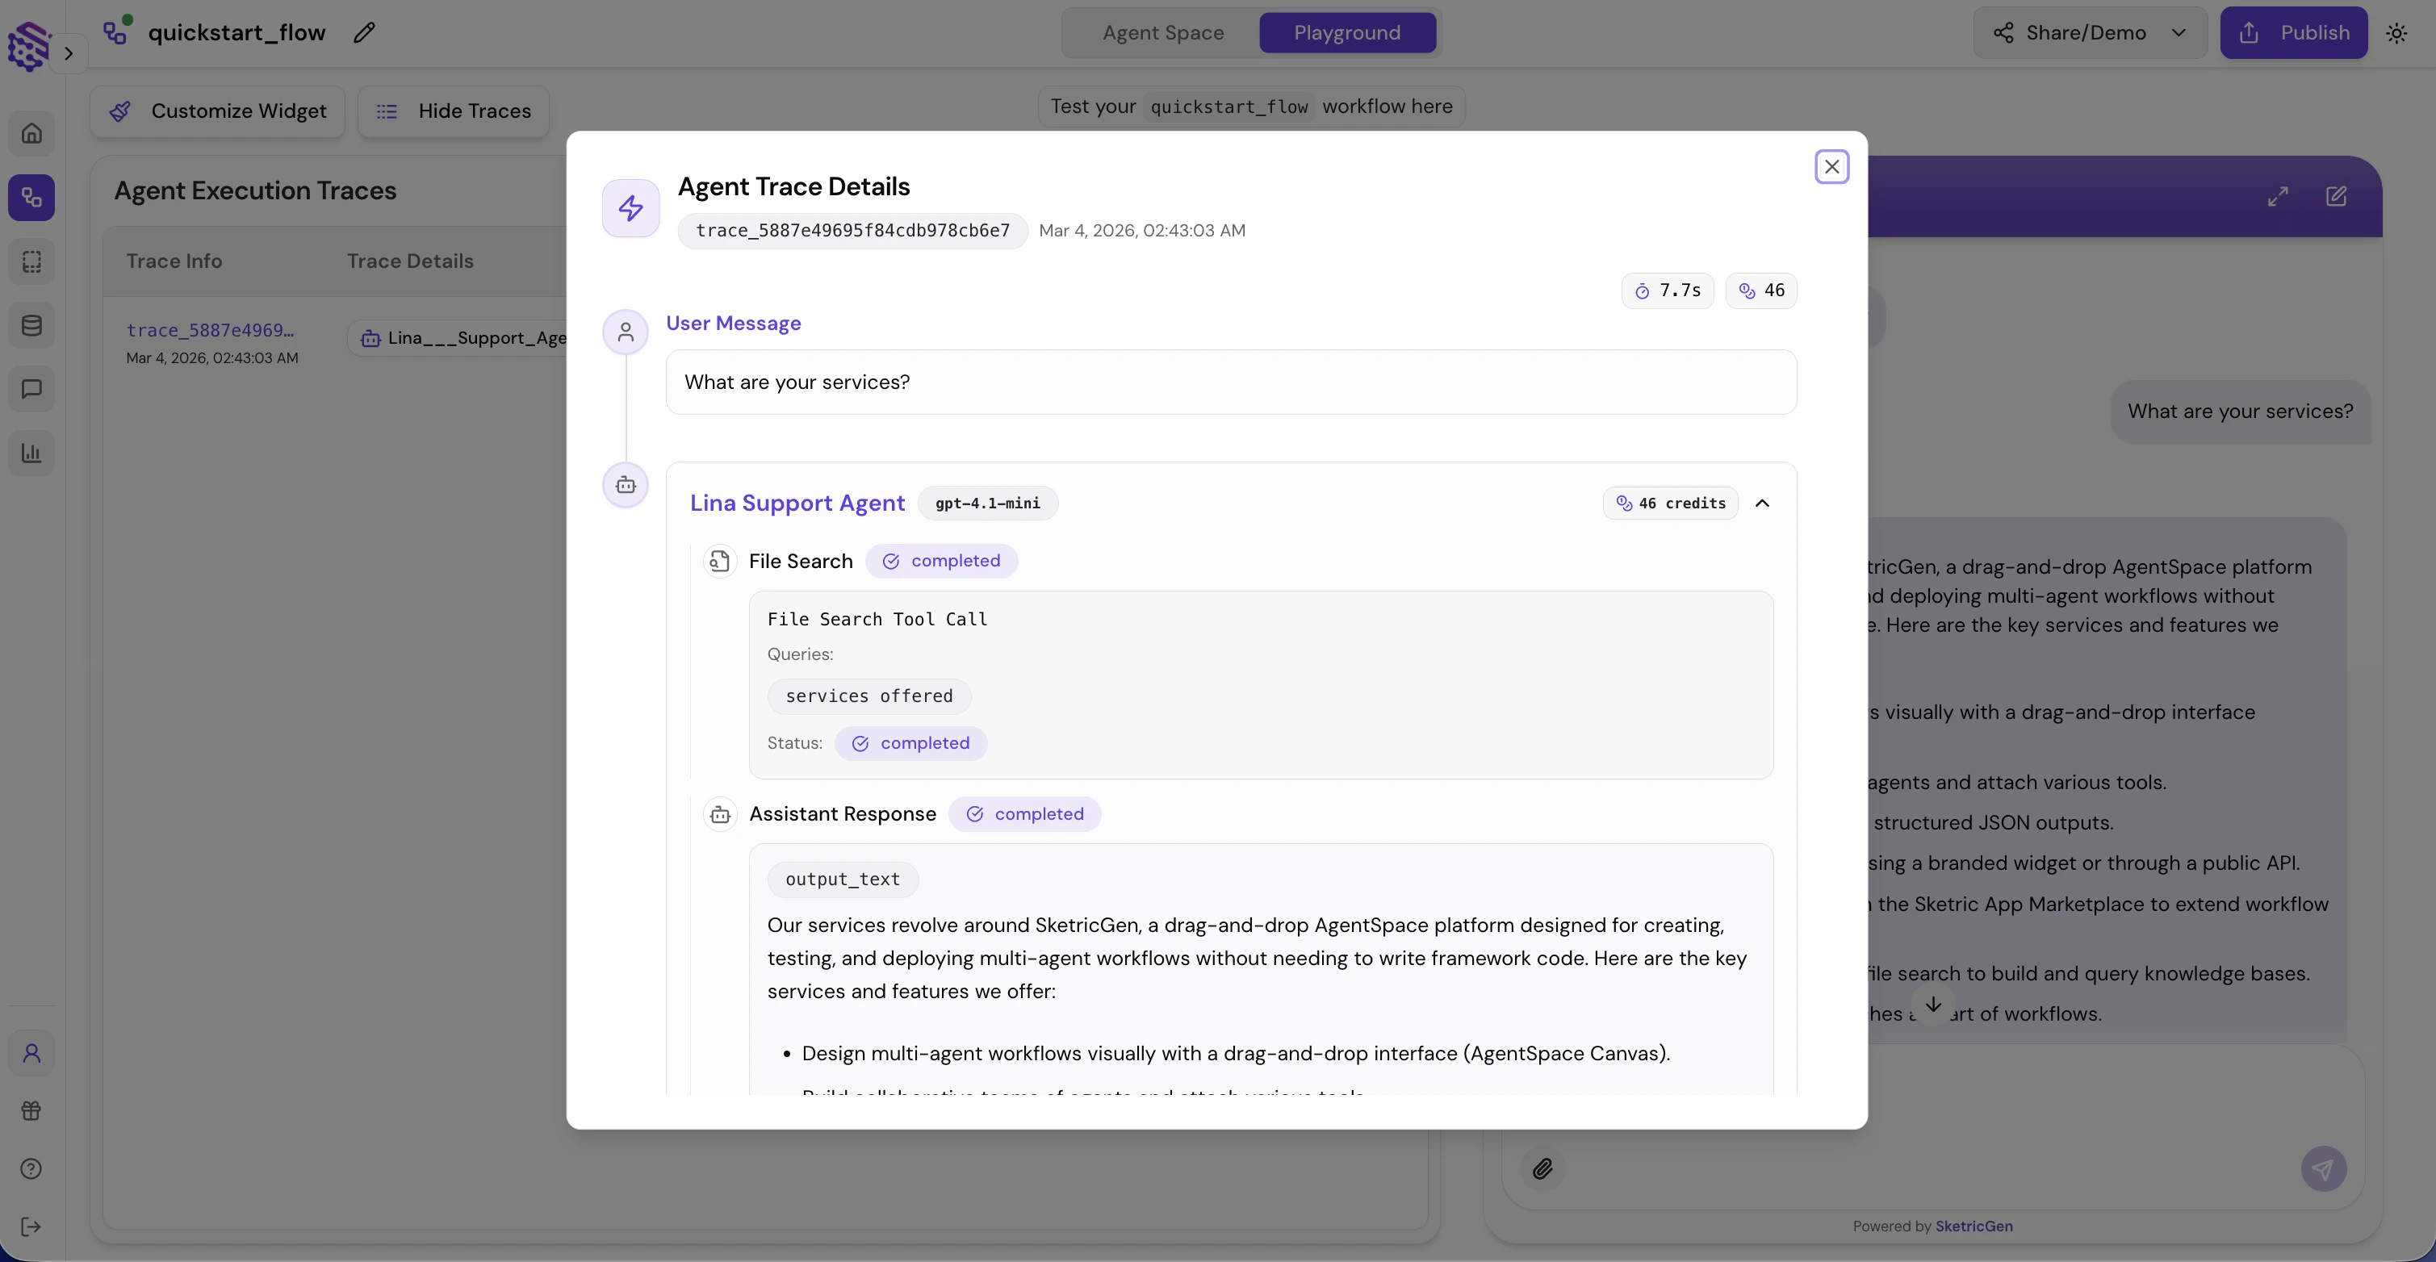Viewport: 2436px width, 1262px height.
Task: Open the analytics chart icon in sidebar
Action: tap(31, 452)
